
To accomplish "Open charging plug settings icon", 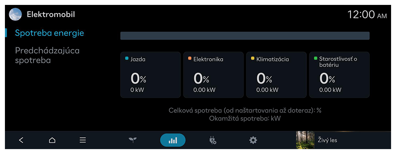I will [x=213, y=140].
